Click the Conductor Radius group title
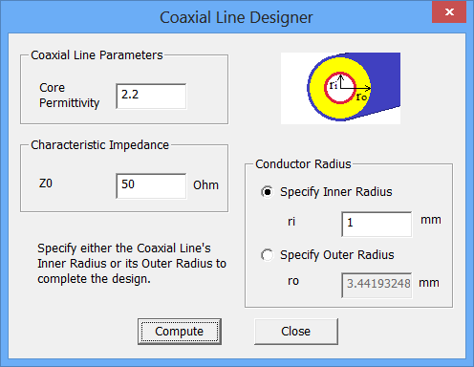This screenshot has height=367, width=474. coord(303,164)
